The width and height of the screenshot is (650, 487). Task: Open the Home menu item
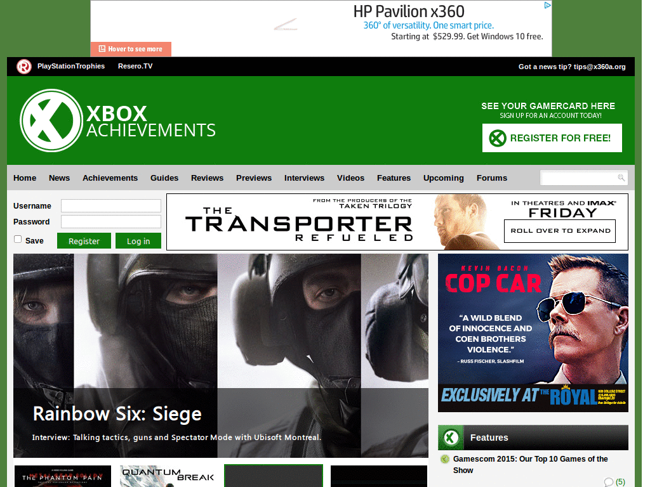pos(25,178)
